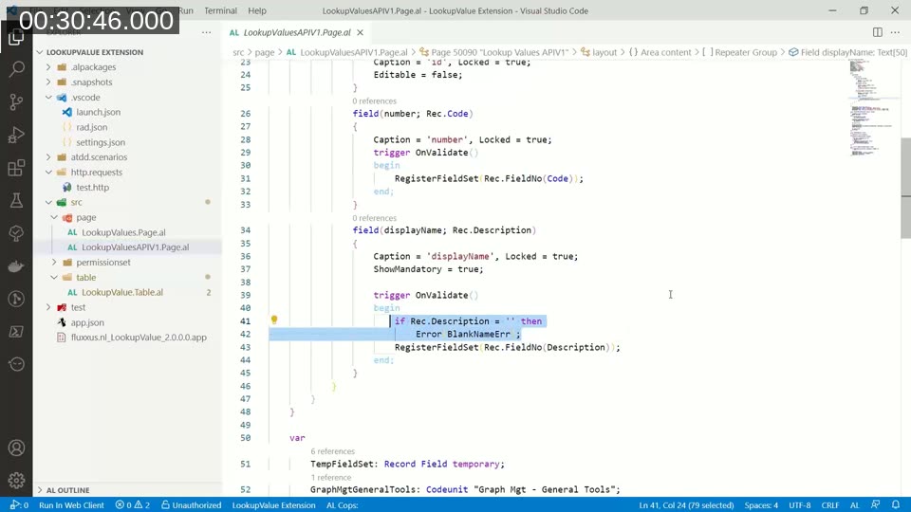Click '0 references' code lens above line 34
The image size is (911, 512).
pos(374,218)
